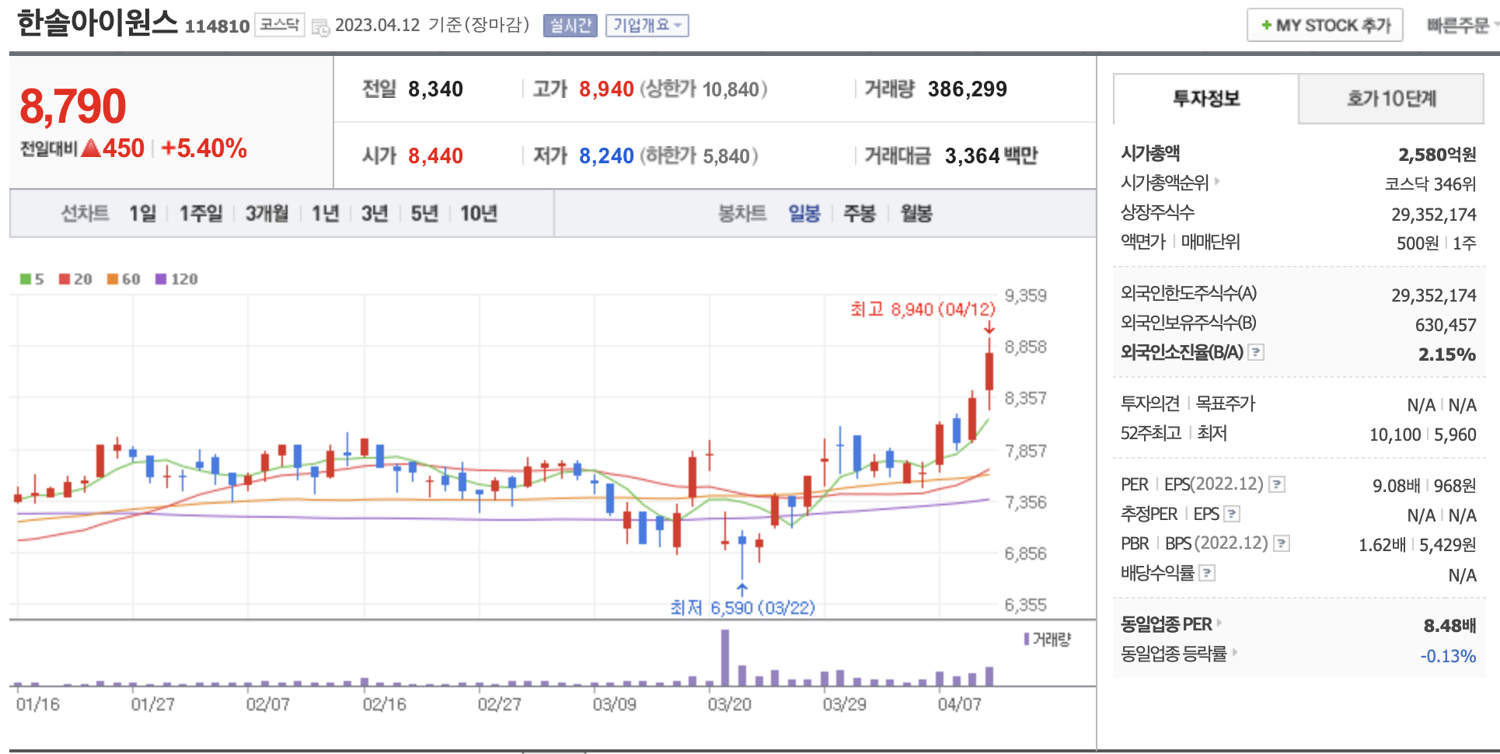The width and height of the screenshot is (1500, 754).
Task: Switch the candle chart to 월봉
Action: (916, 214)
